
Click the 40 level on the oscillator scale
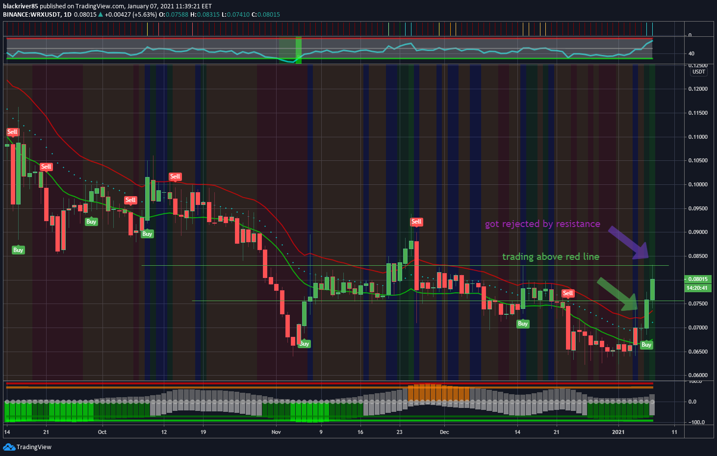tap(691, 53)
